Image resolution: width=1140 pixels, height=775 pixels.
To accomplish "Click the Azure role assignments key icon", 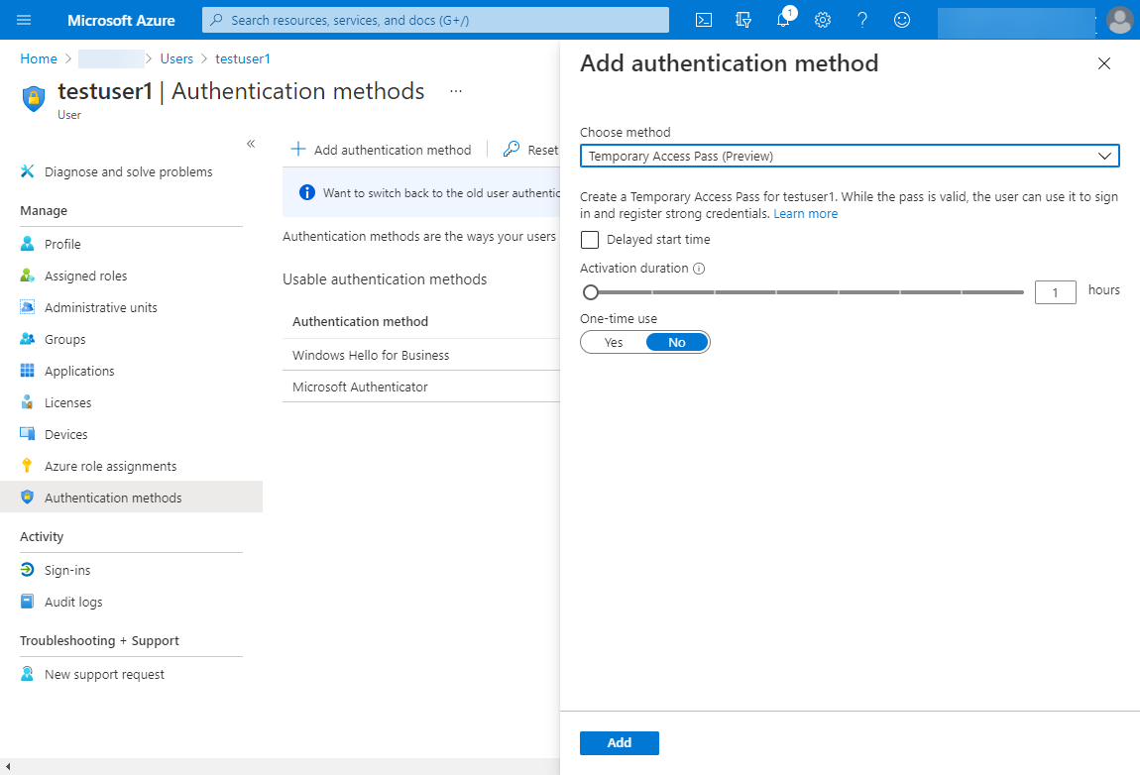I will (28, 465).
